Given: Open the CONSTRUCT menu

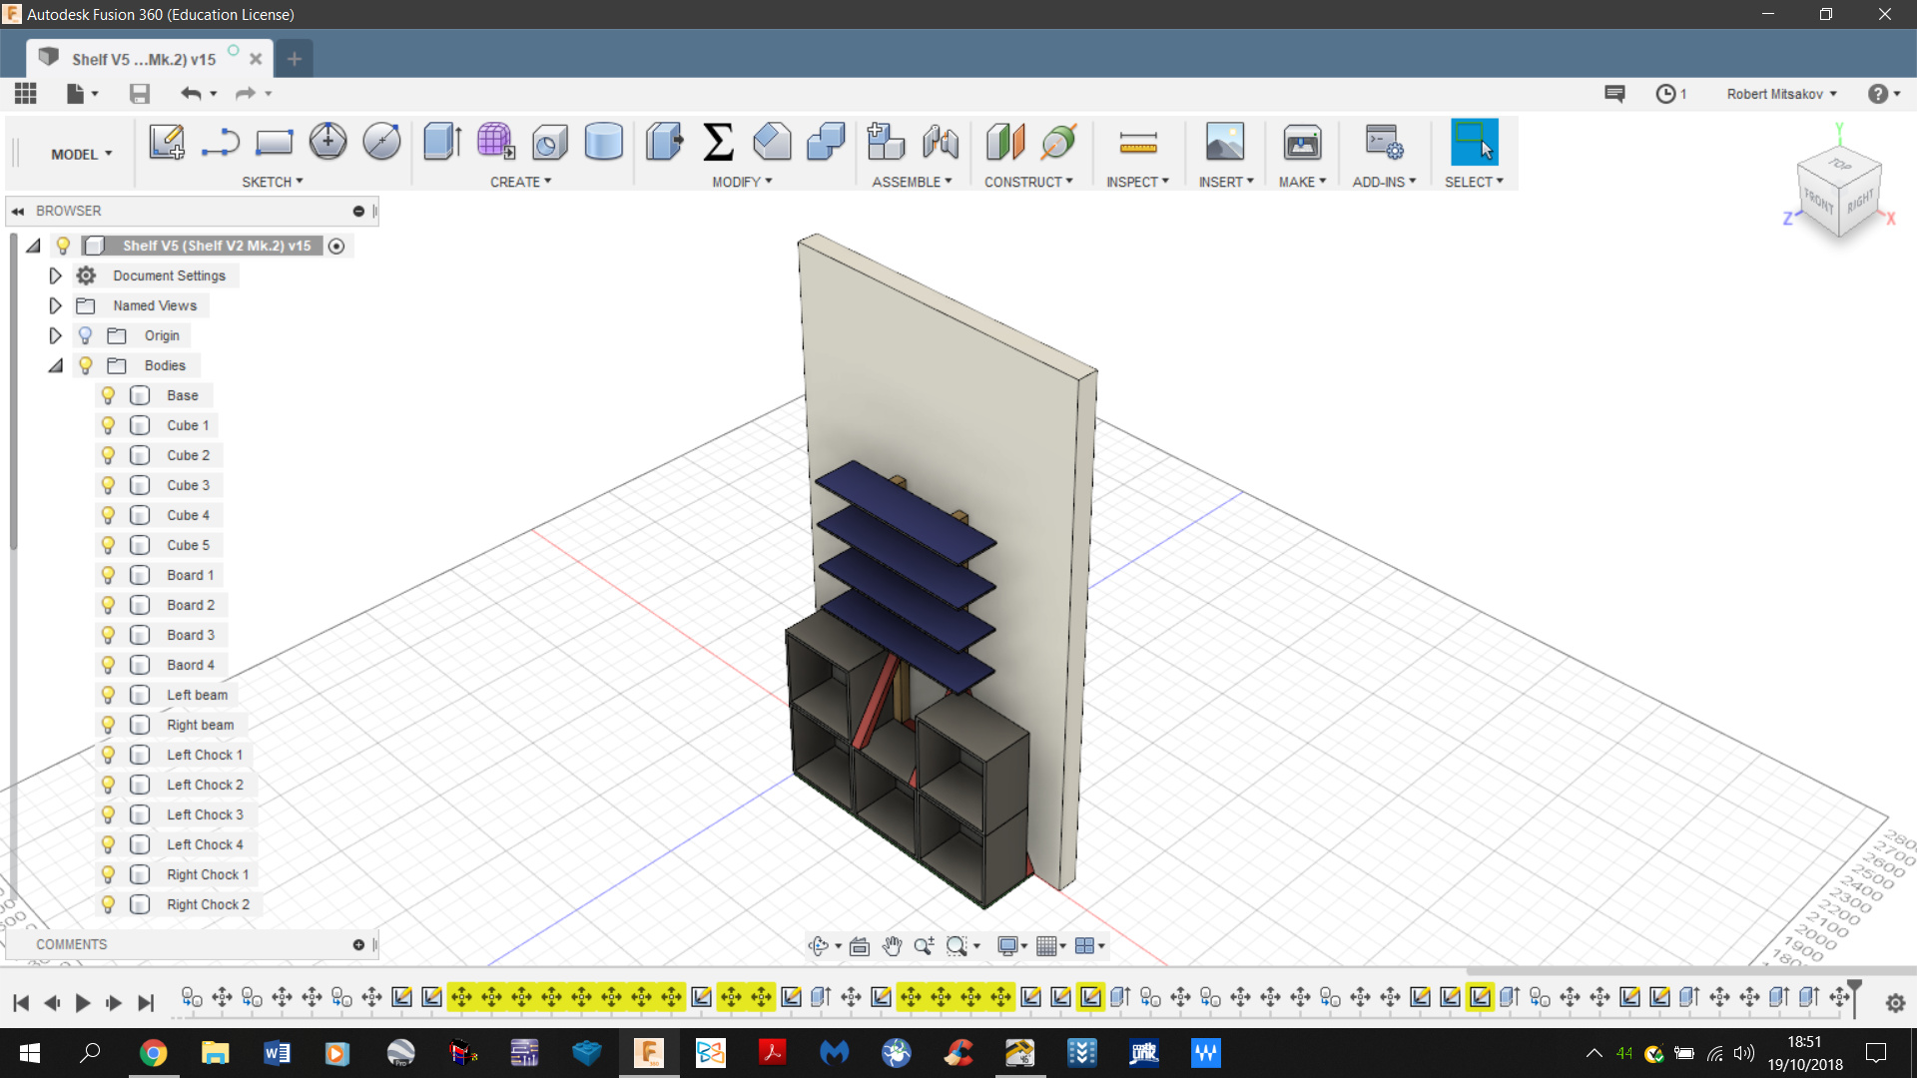Looking at the screenshot, I should pyautogui.click(x=1028, y=182).
